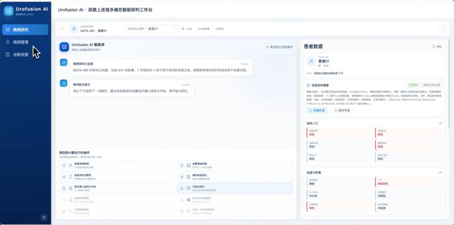Click the 等待医生指令 message bubble
454x225 pixels.
131,88
